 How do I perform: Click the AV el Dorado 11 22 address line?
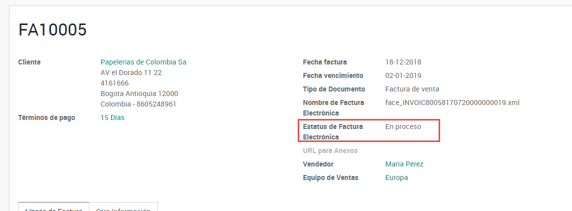(x=131, y=72)
